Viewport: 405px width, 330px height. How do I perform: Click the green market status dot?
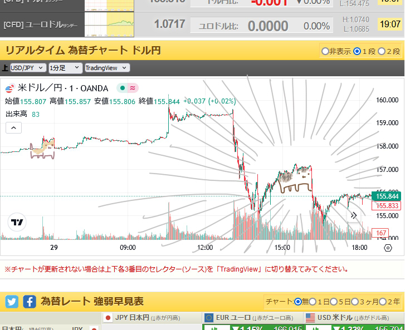pyautogui.click(x=123, y=88)
